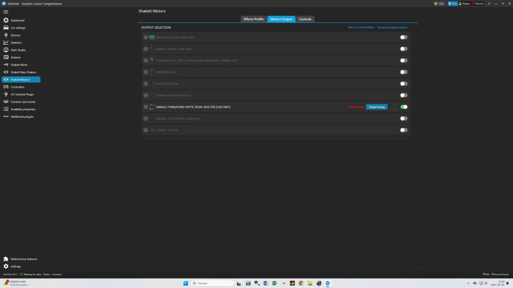
Task: Expand HSimracing Rtun Pro V2 row
Action: pyautogui.click(x=146, y=95)
